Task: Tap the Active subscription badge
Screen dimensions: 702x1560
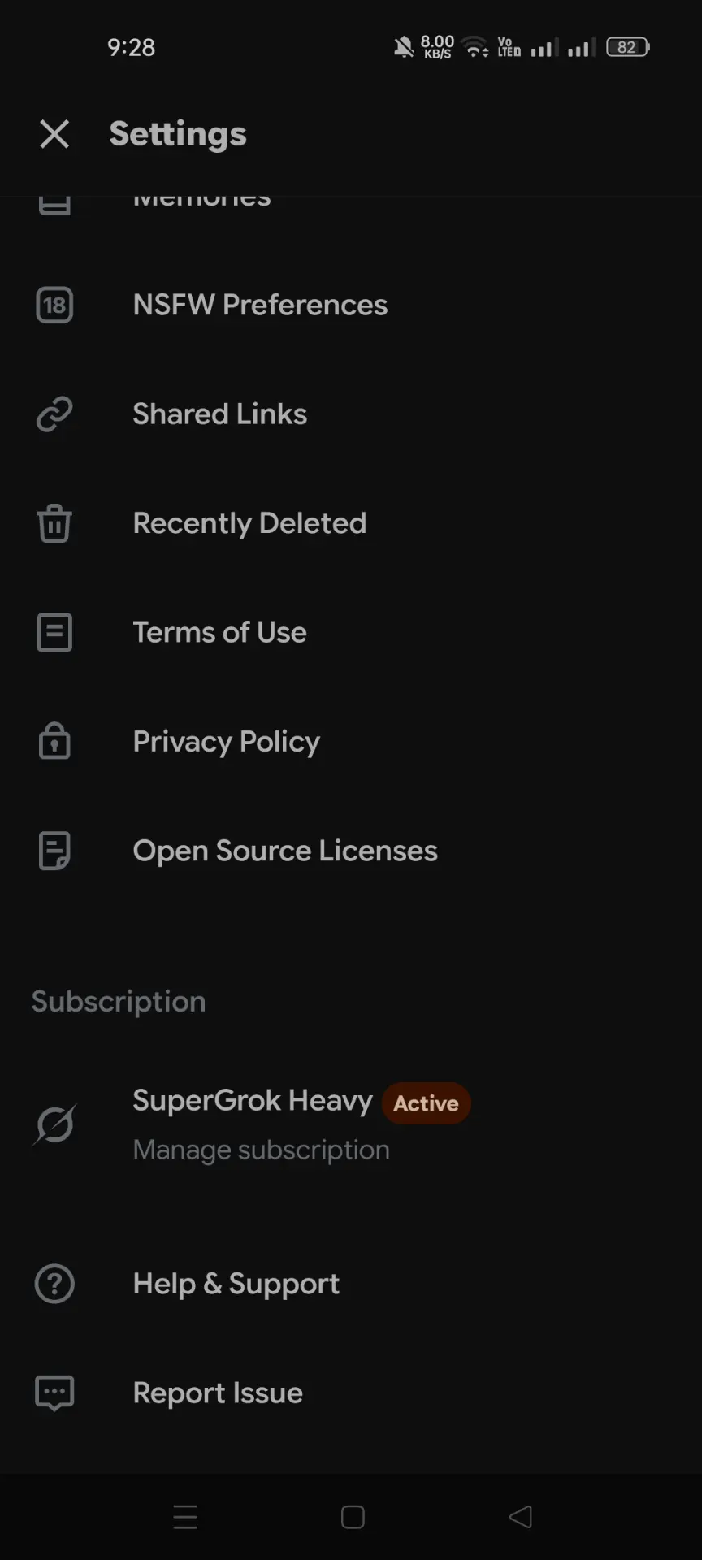Action: click(426, 1103)
